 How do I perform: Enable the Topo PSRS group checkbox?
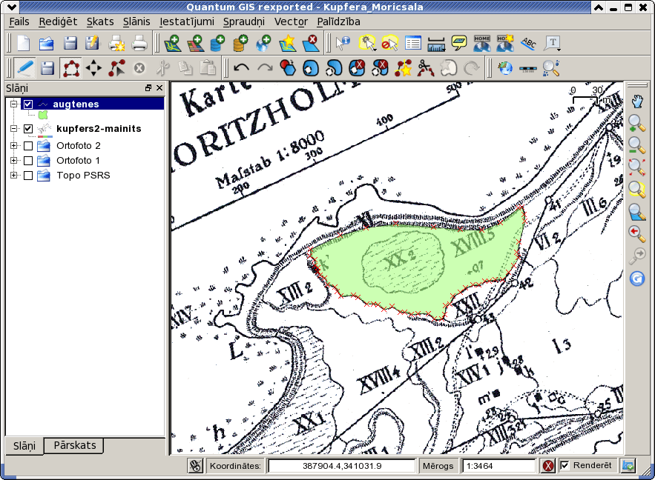(x=28, y=176)
